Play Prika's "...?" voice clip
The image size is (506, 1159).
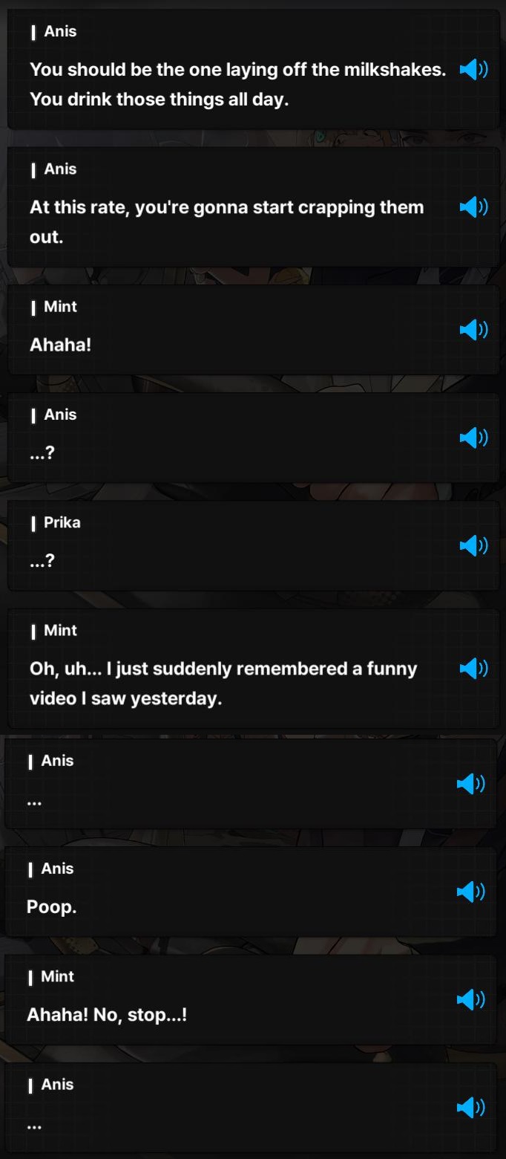[x=473, y=545]
